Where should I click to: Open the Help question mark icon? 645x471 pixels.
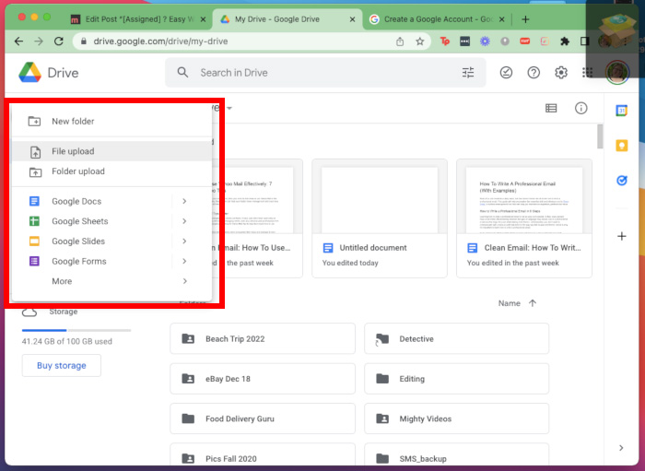coord(534,73)
